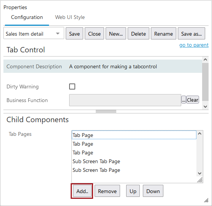
Task: Move selected tab page Up
Action: 133,191
